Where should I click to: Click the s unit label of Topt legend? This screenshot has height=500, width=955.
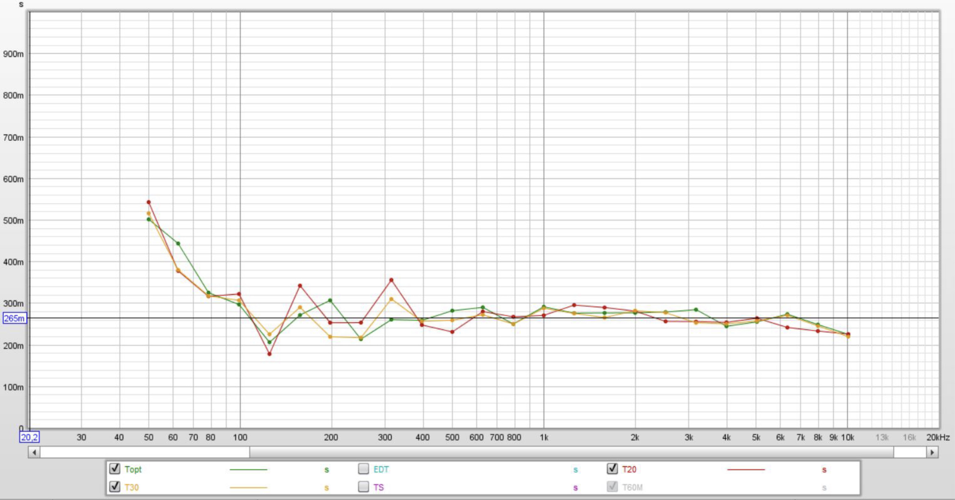(326, 470)
